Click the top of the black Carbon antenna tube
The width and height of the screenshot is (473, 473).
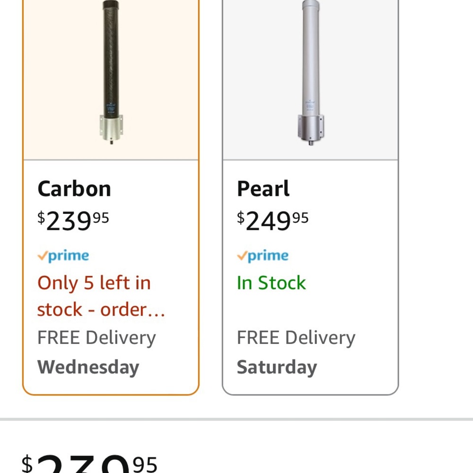tap(111, 7)
